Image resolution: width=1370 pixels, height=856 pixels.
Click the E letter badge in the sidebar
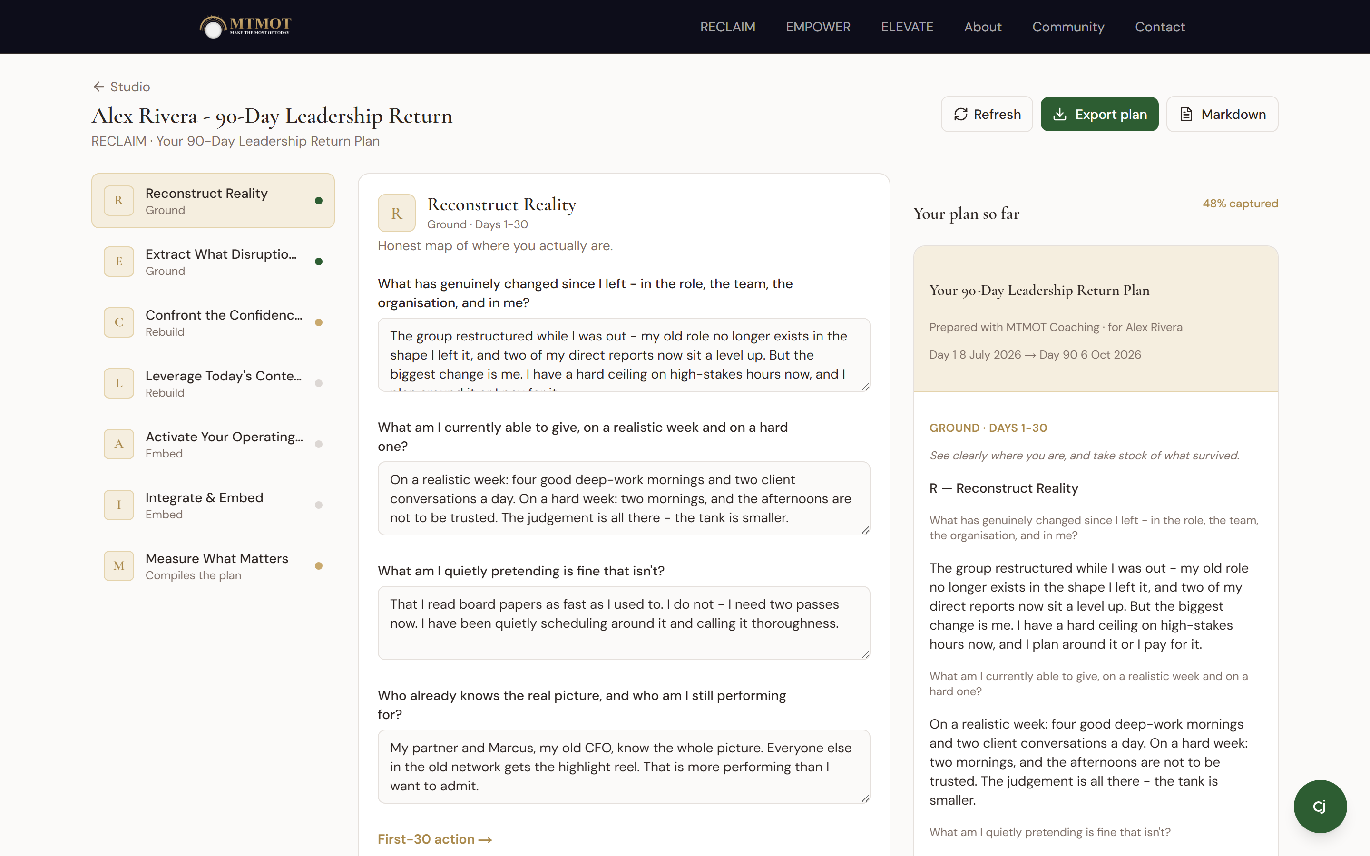point(119,262)
